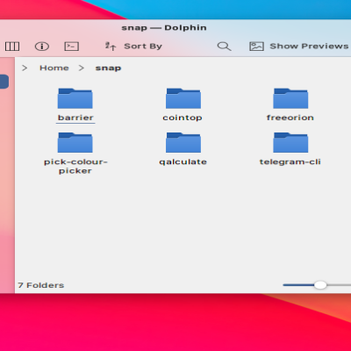The image size is (351, 351).
Task: Go to Home in the breadcrumb
Action: [x=54, y=68]
